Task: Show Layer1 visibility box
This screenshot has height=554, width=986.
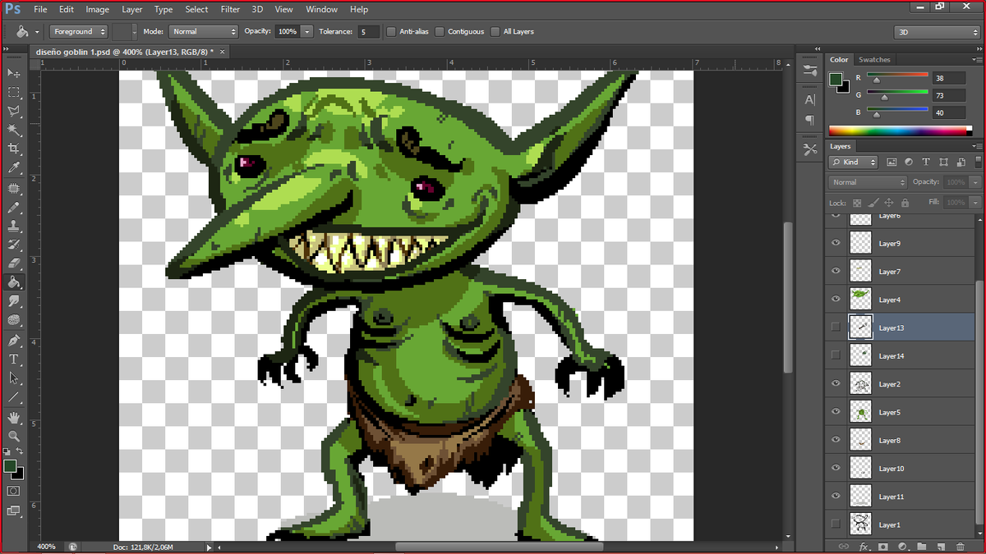Action: 836,524
